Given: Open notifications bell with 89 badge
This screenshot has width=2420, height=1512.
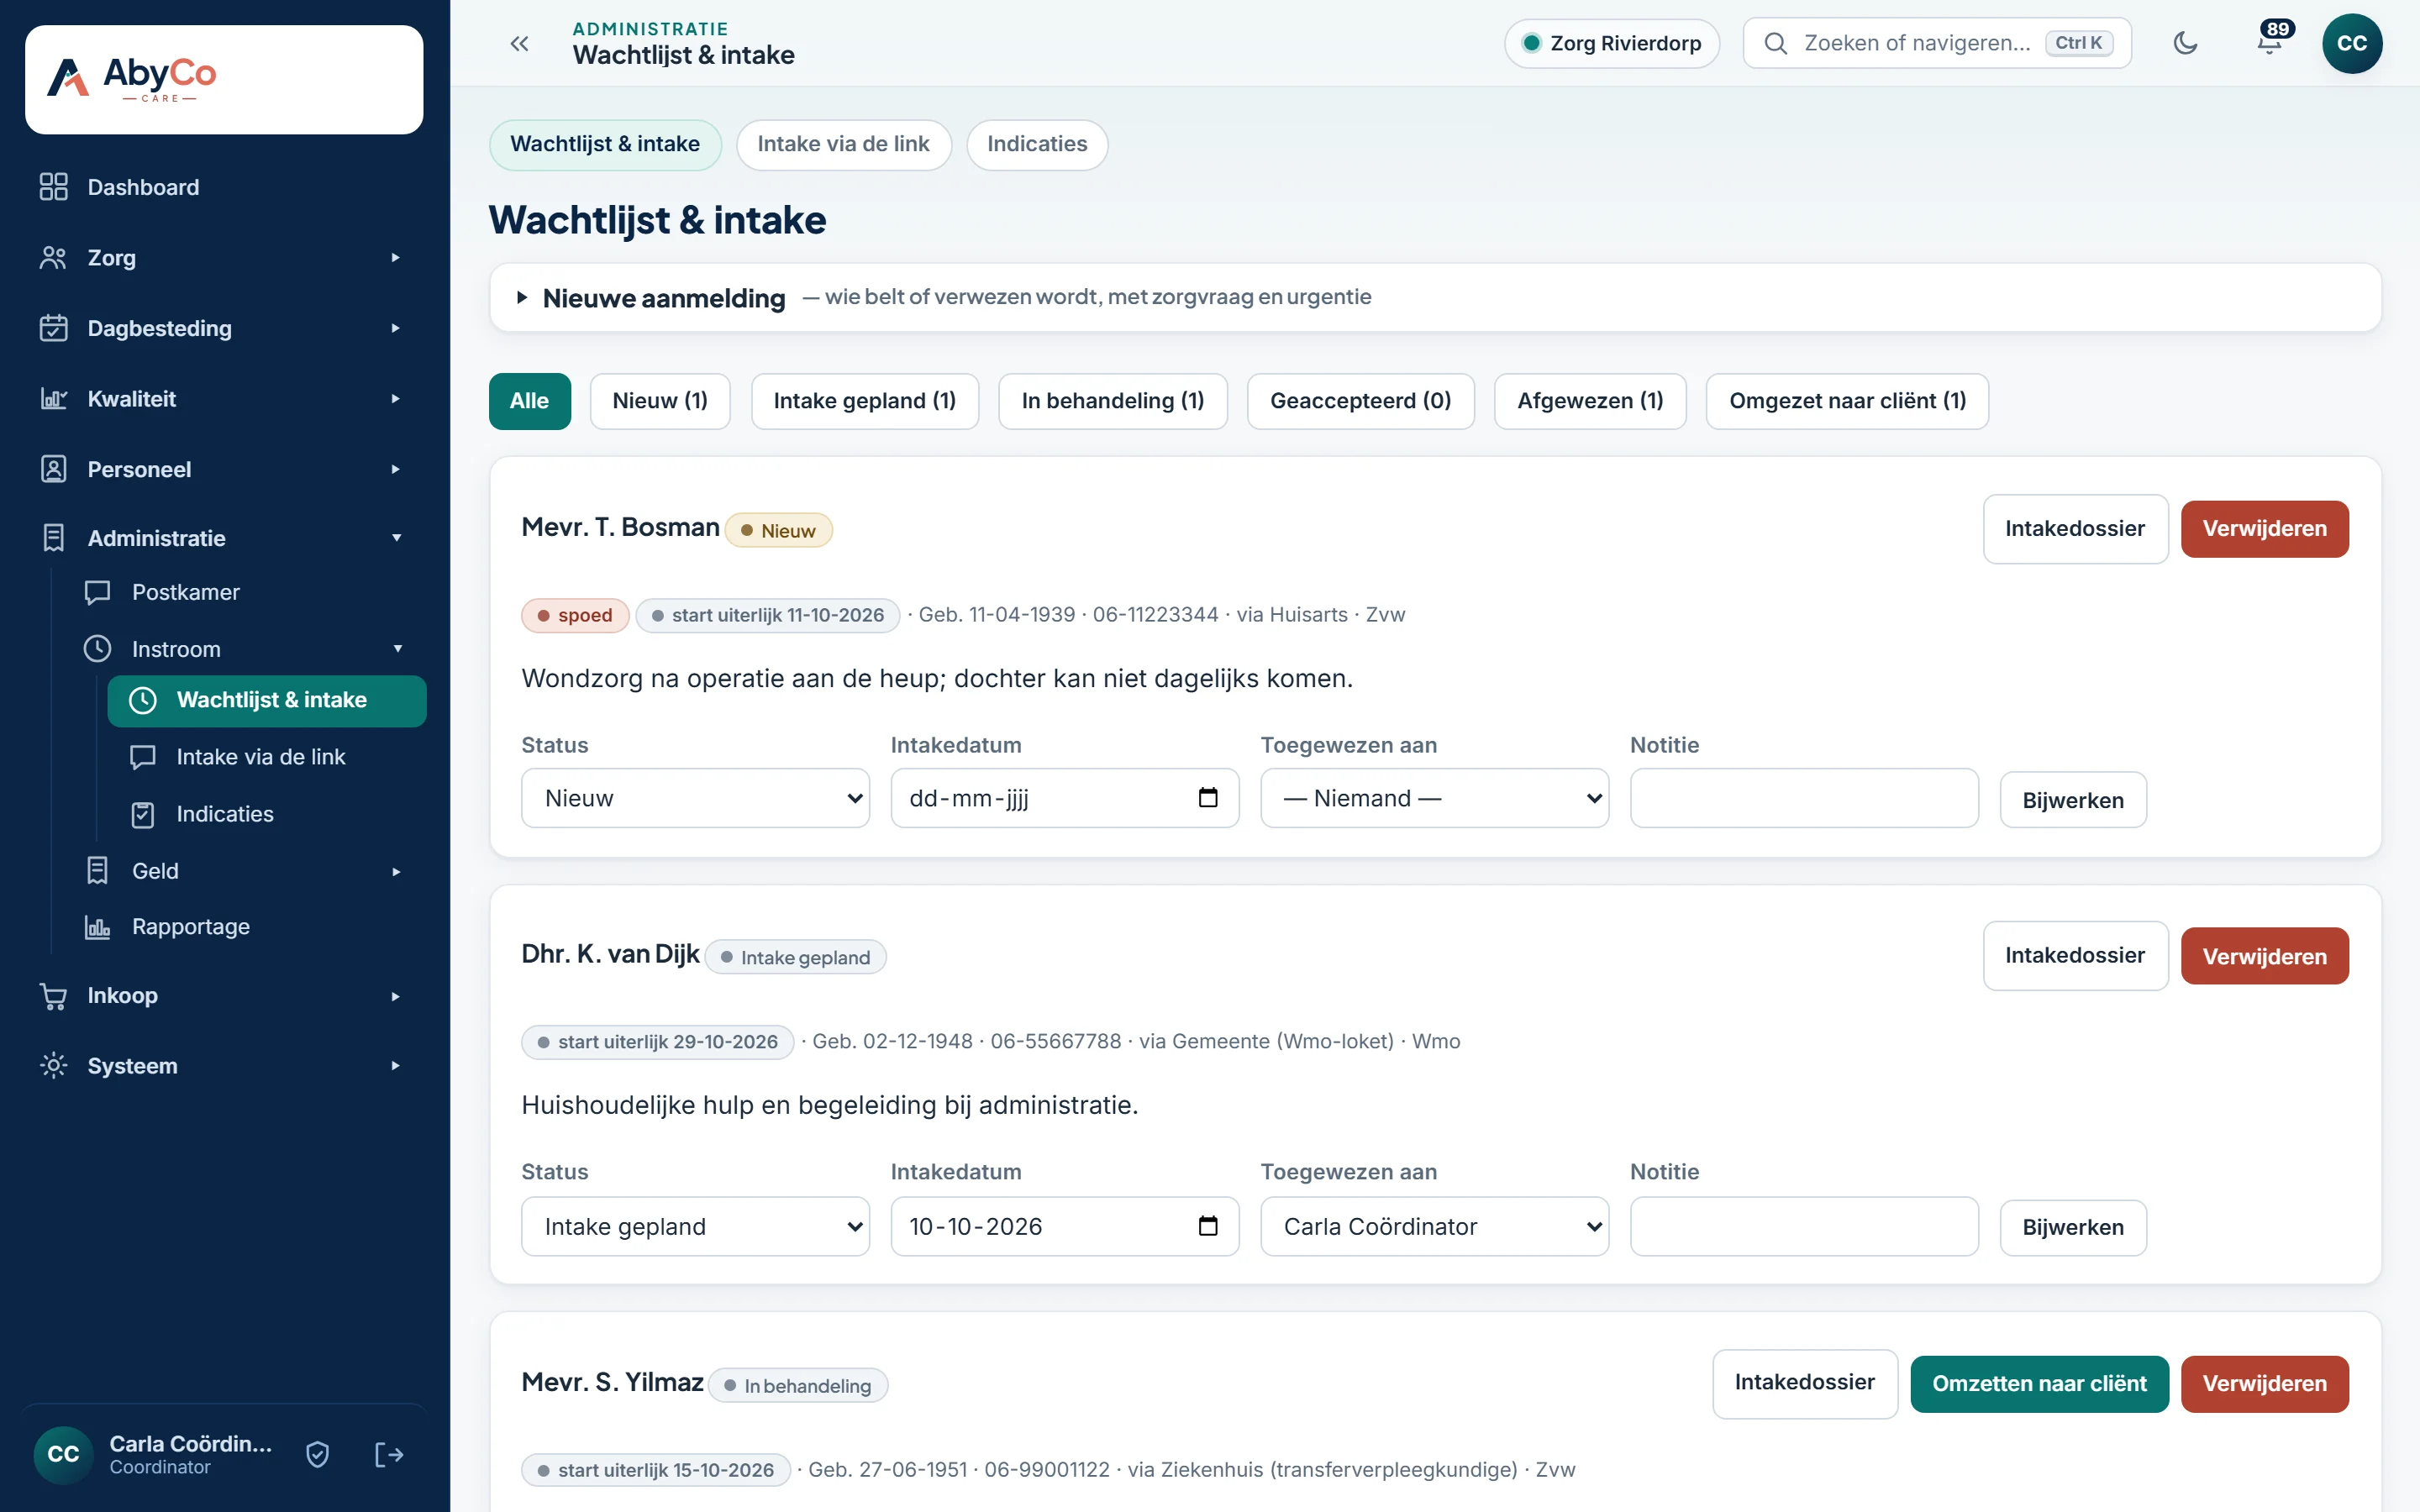Looking at the screenshot, I should coord(2270,43).
